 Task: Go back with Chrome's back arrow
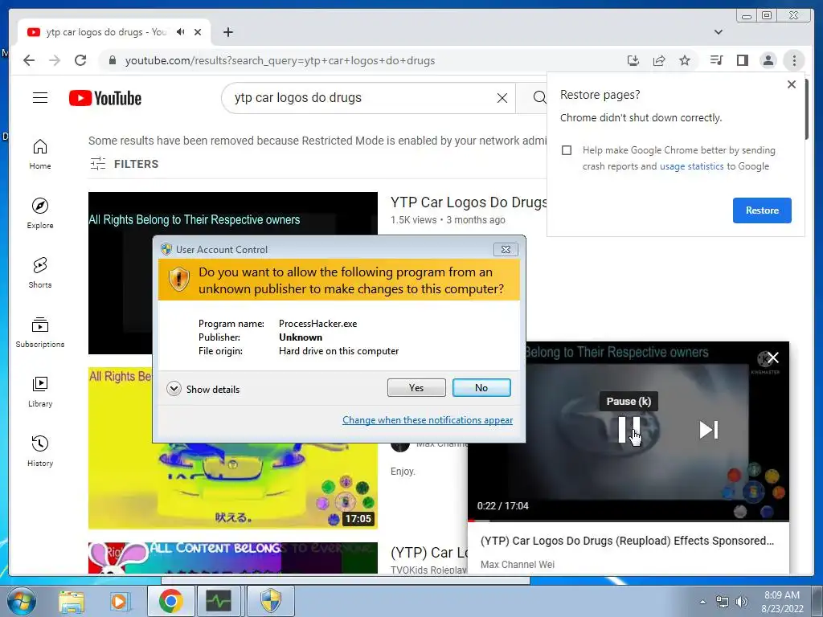pos(29,60)
